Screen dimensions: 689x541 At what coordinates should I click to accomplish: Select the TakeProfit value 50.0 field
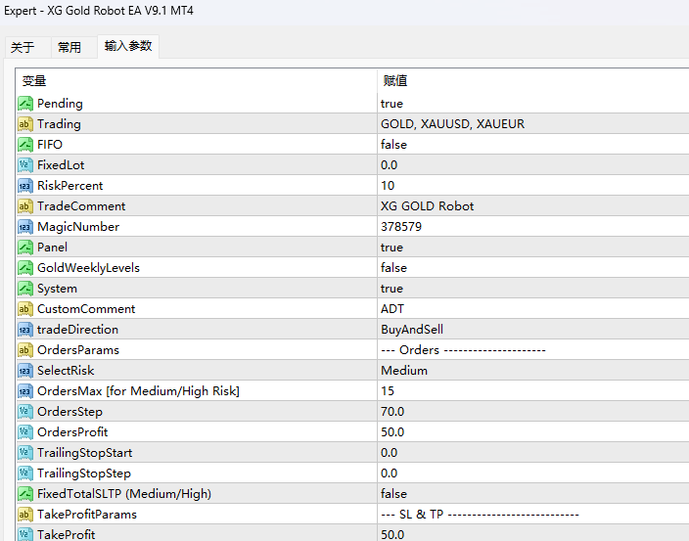tap(392, 534)
